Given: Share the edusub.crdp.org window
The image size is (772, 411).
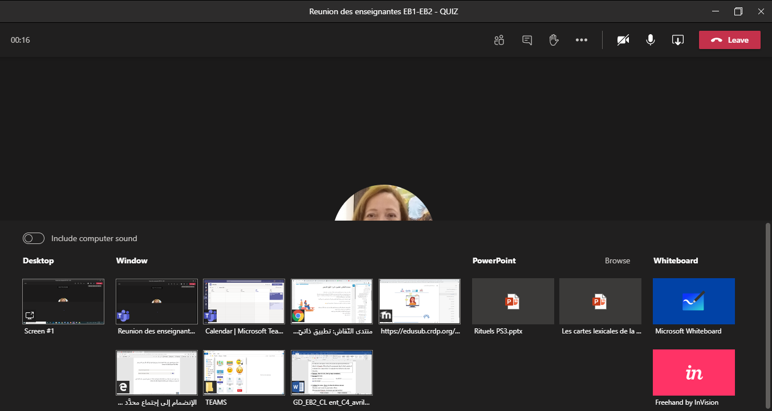Looking at the screenshot, I should pyautogui.click(x=420, y=301).
